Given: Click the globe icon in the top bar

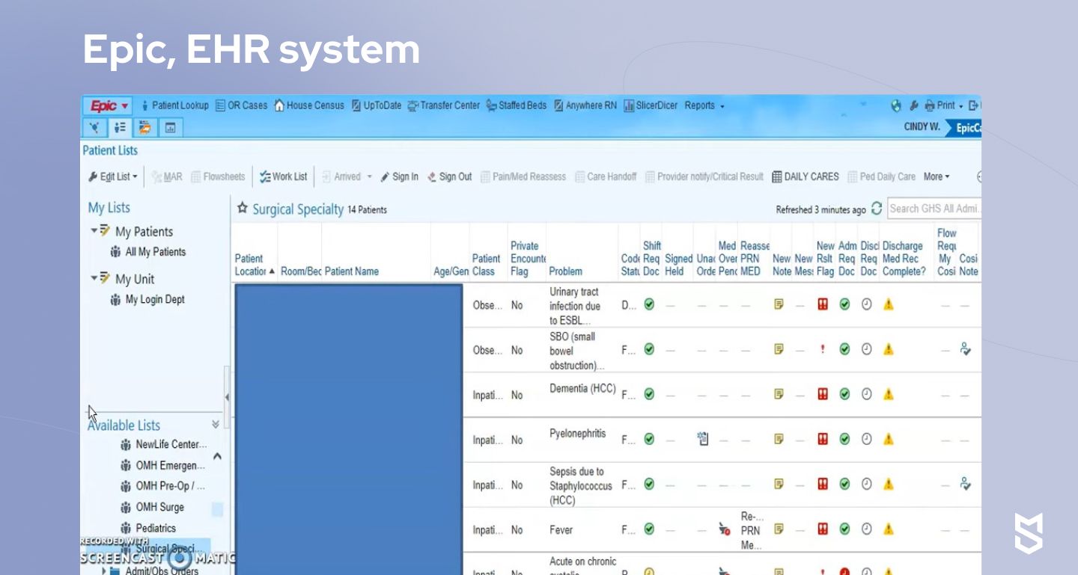Looking at the screenshot, I should click(x=896, y=105).
